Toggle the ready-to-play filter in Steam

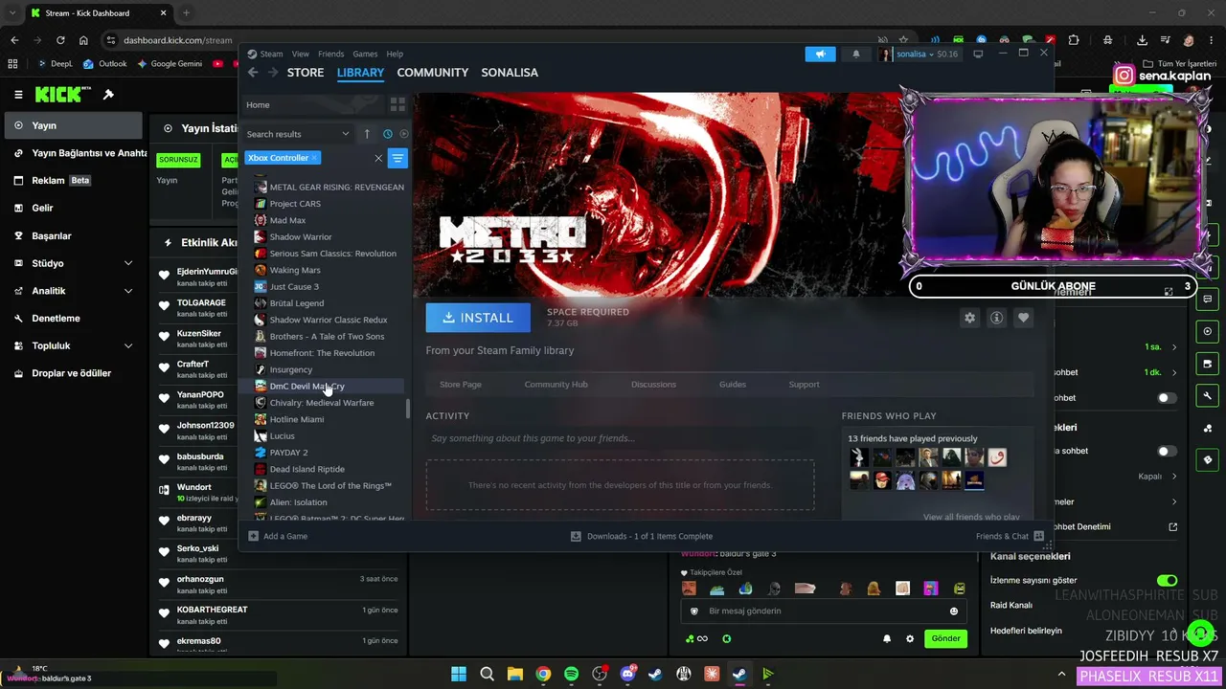click(x=403, y=134)
